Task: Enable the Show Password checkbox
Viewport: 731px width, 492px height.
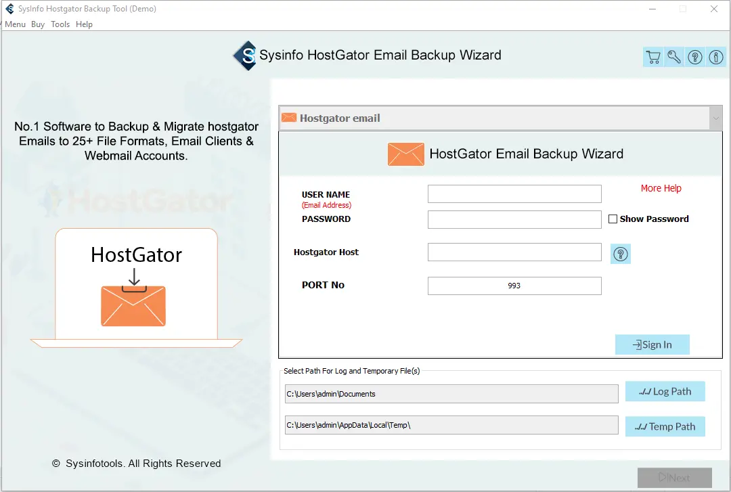Action: 613,219
